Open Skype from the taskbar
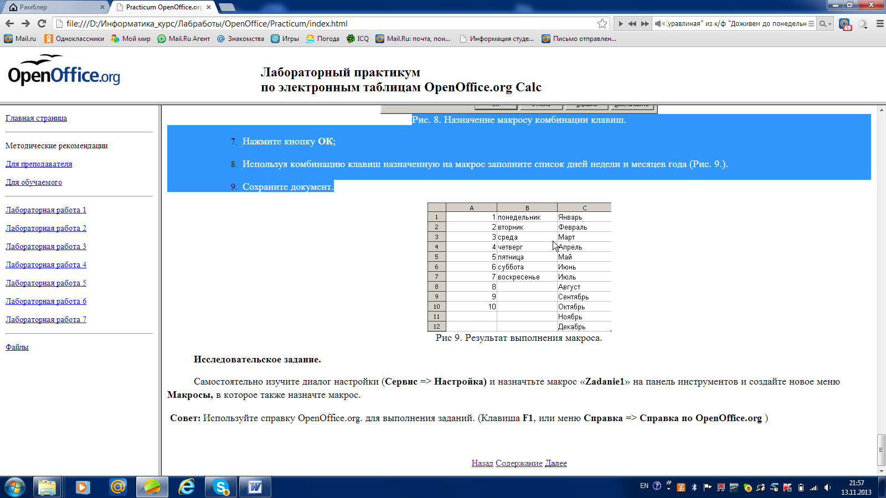886x498 pixels. 221,487
